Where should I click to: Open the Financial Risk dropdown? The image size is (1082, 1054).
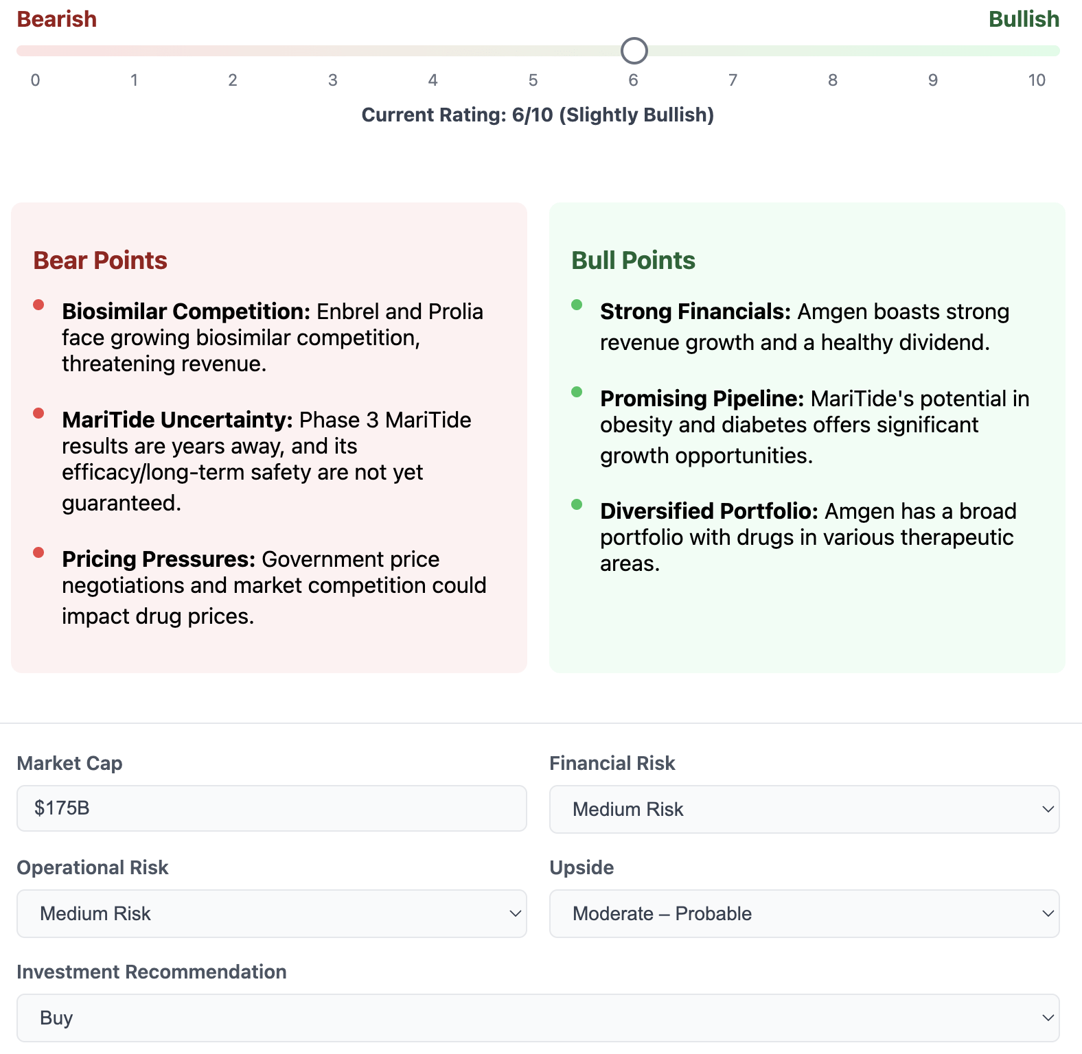[x=804, y=810]
